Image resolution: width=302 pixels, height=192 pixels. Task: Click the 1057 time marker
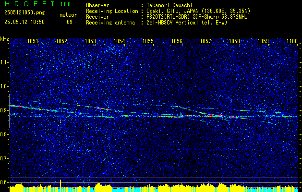click(x=206, y=41)
